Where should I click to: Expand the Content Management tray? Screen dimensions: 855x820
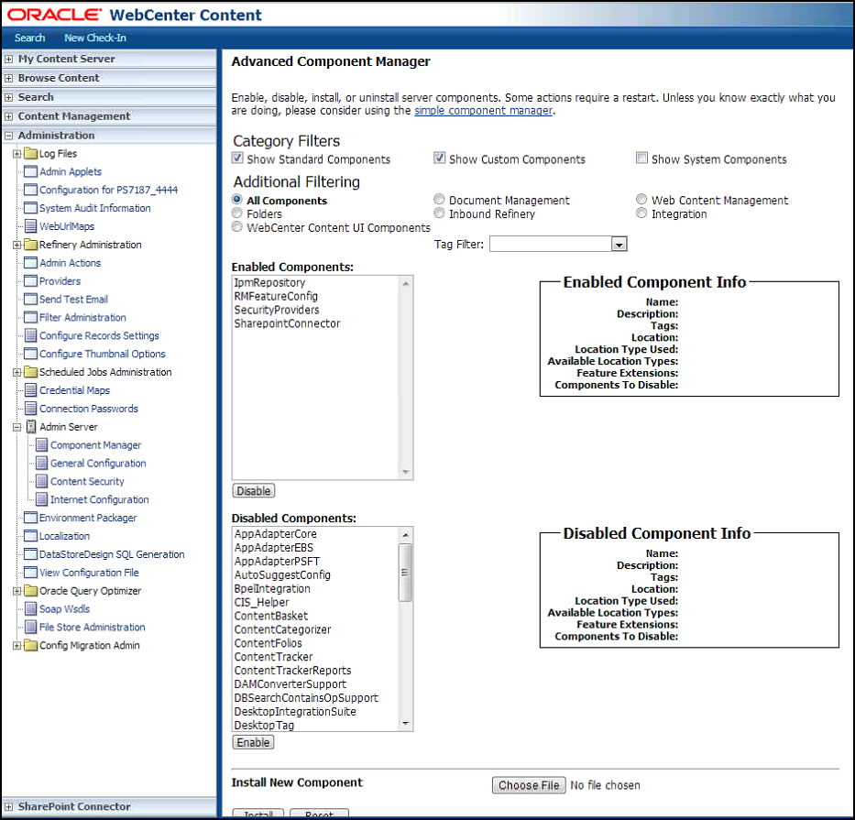pyautogui.click(x=9, y=116)
